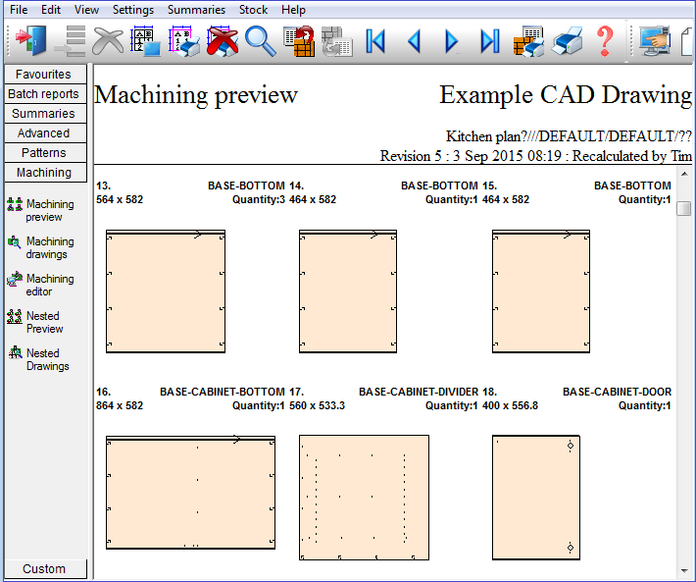This screenshot has height=582, width=696.
Task: Go to the first page arrow
Action: click(374, 41)
